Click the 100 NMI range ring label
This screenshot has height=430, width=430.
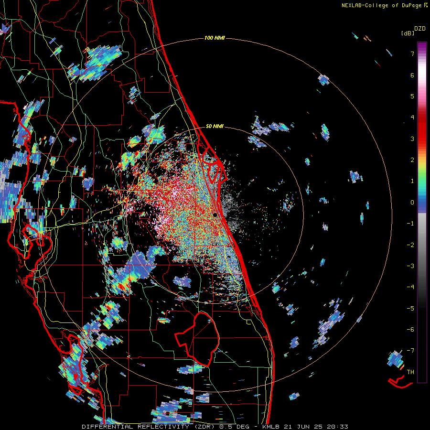(x=215, y=38)
